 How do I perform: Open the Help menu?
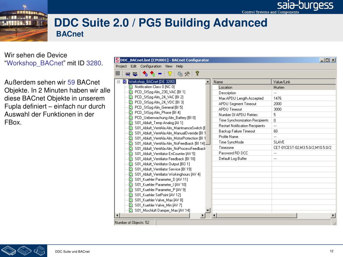(x=180, y=66)
